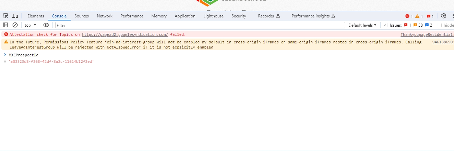The image size is (454, 151).
Task: Select the Security tab
Action: pos(239,16)
